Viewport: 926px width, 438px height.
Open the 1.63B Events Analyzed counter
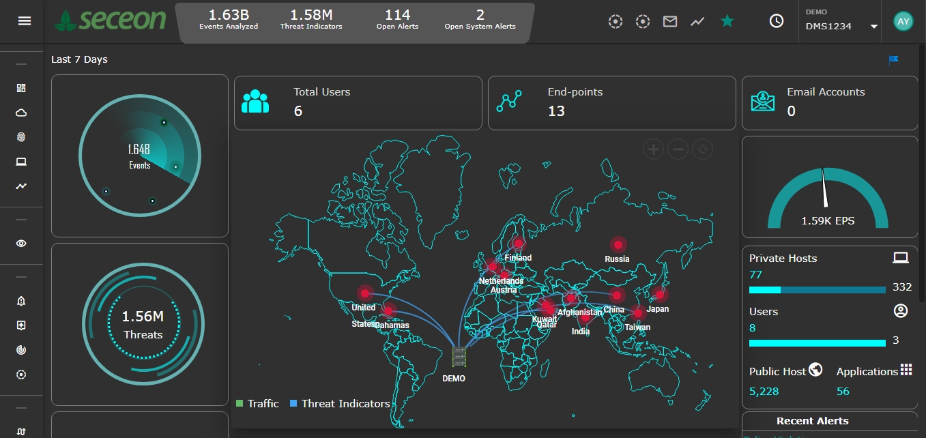point(229,19)
